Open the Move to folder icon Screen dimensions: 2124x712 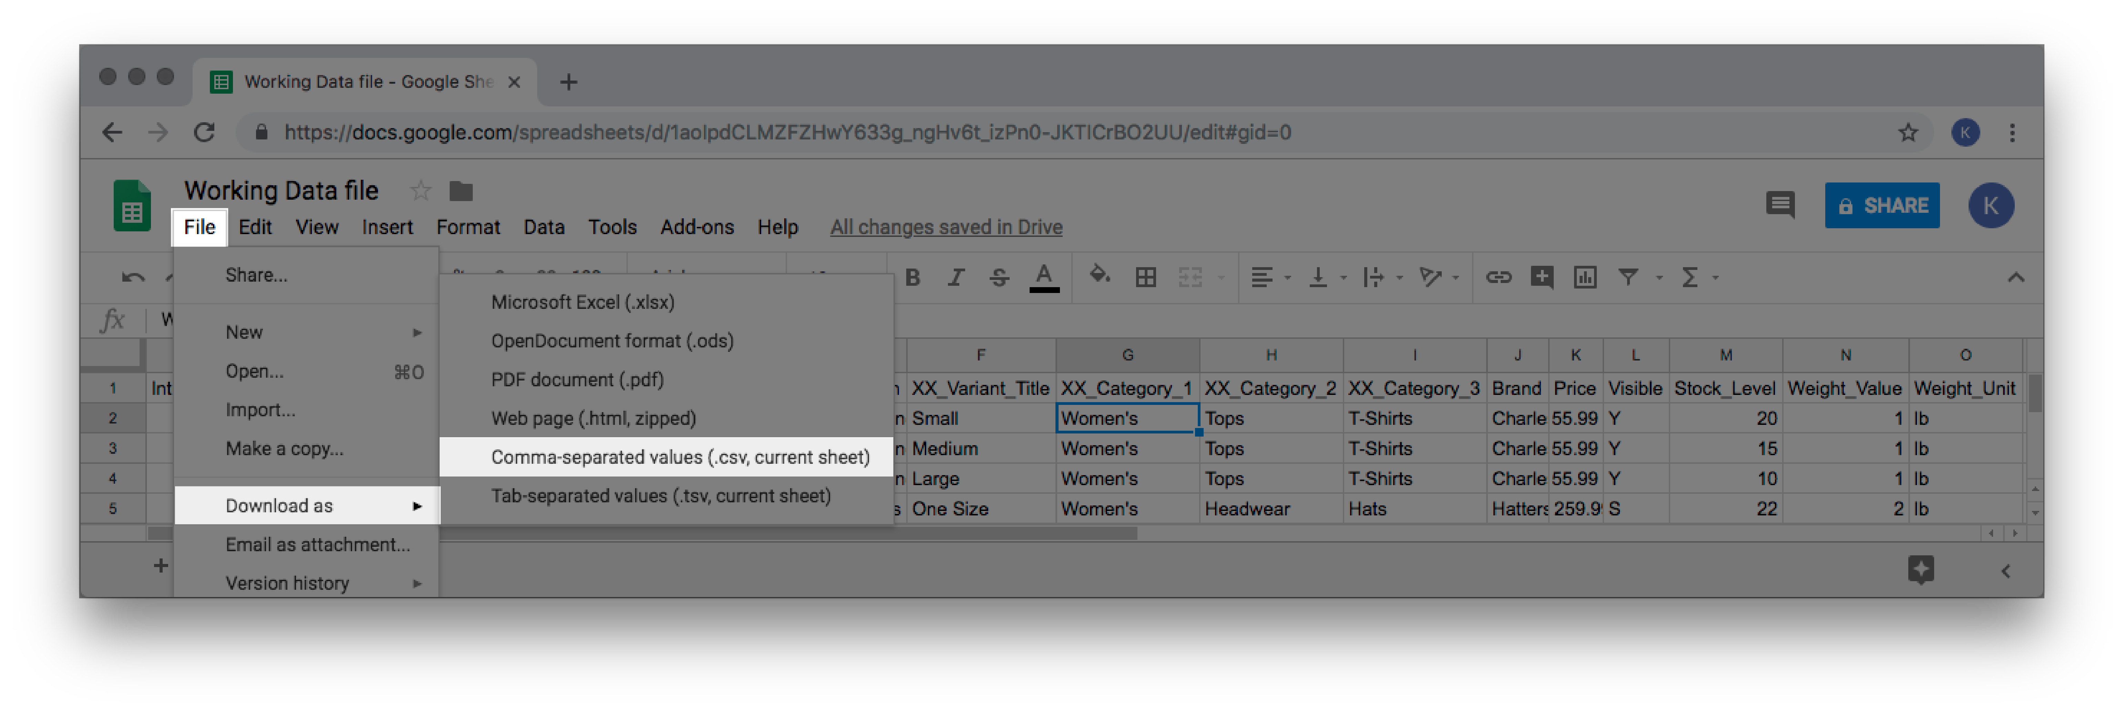click(461, 191)
